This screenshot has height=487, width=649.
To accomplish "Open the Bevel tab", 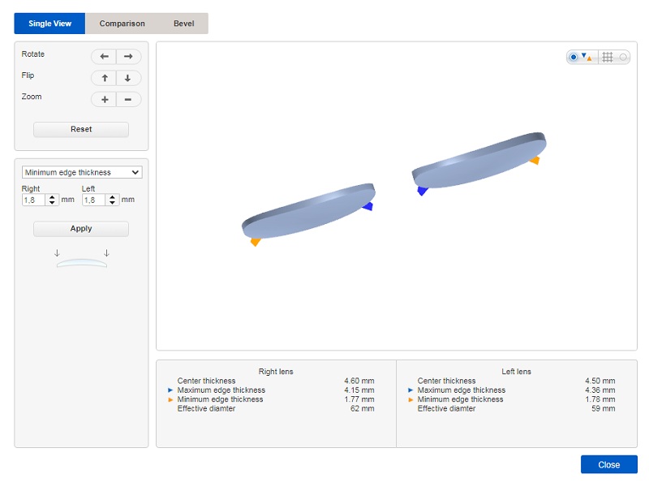I will (x=183, y=24).
